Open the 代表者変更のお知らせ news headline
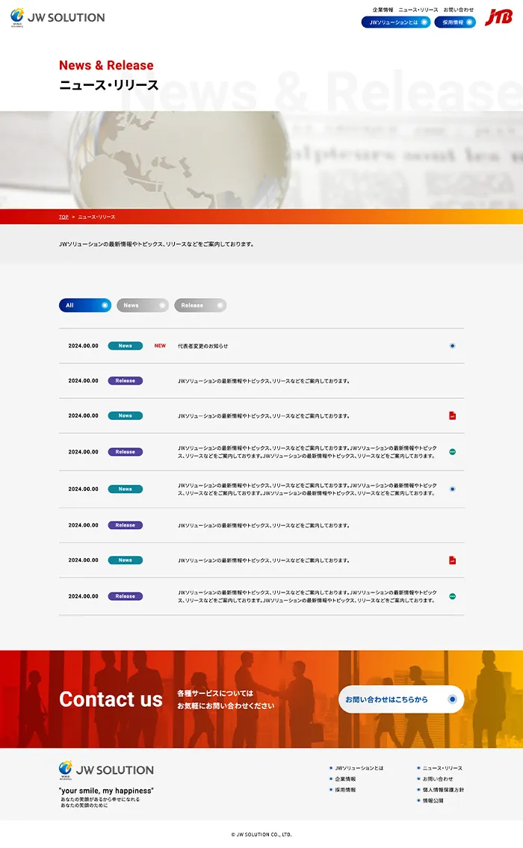 tap(202, 346)
